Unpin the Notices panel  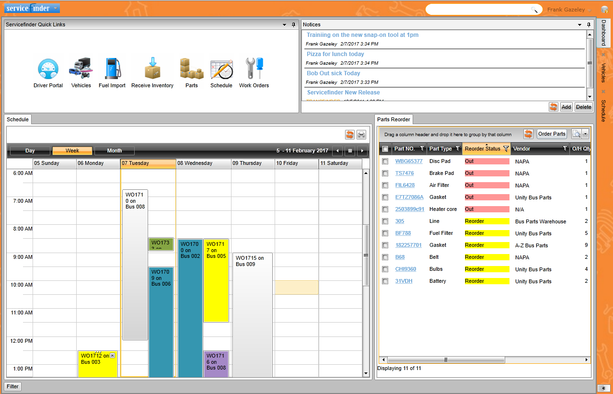click(589, 24)
